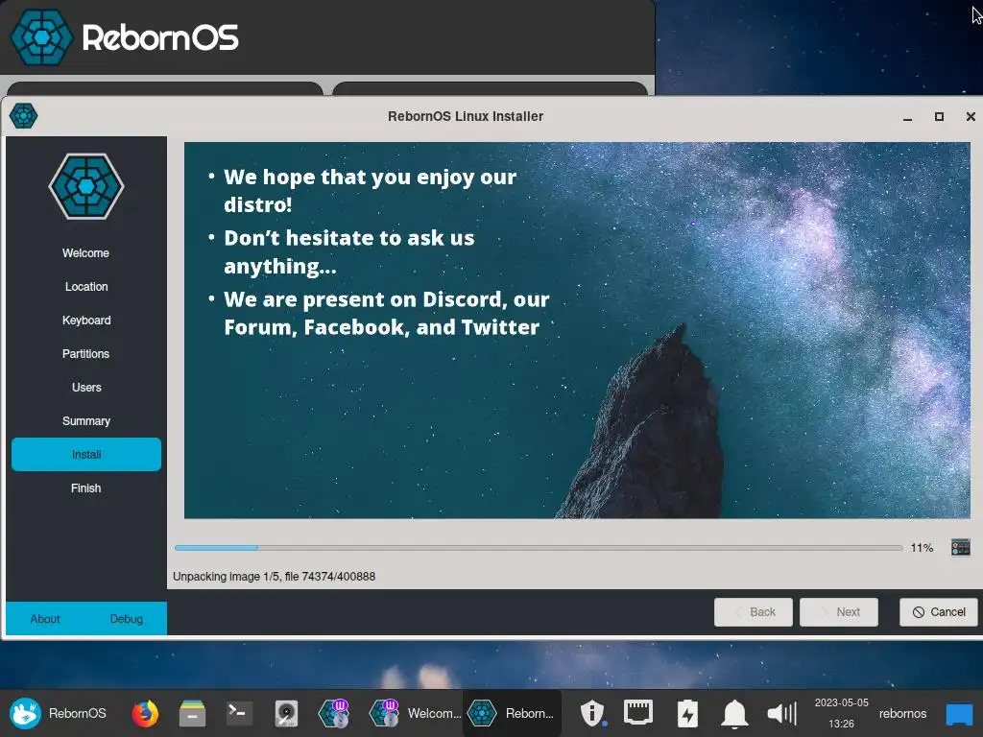The height and width of the screenshot is (737, 983).
Task: Open the About button in the installer
Action: [x=45, y=619]
